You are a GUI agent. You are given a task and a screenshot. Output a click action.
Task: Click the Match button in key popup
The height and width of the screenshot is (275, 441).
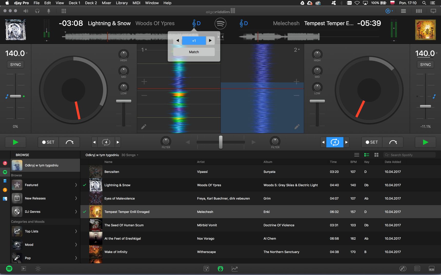(x=194, y=52)
